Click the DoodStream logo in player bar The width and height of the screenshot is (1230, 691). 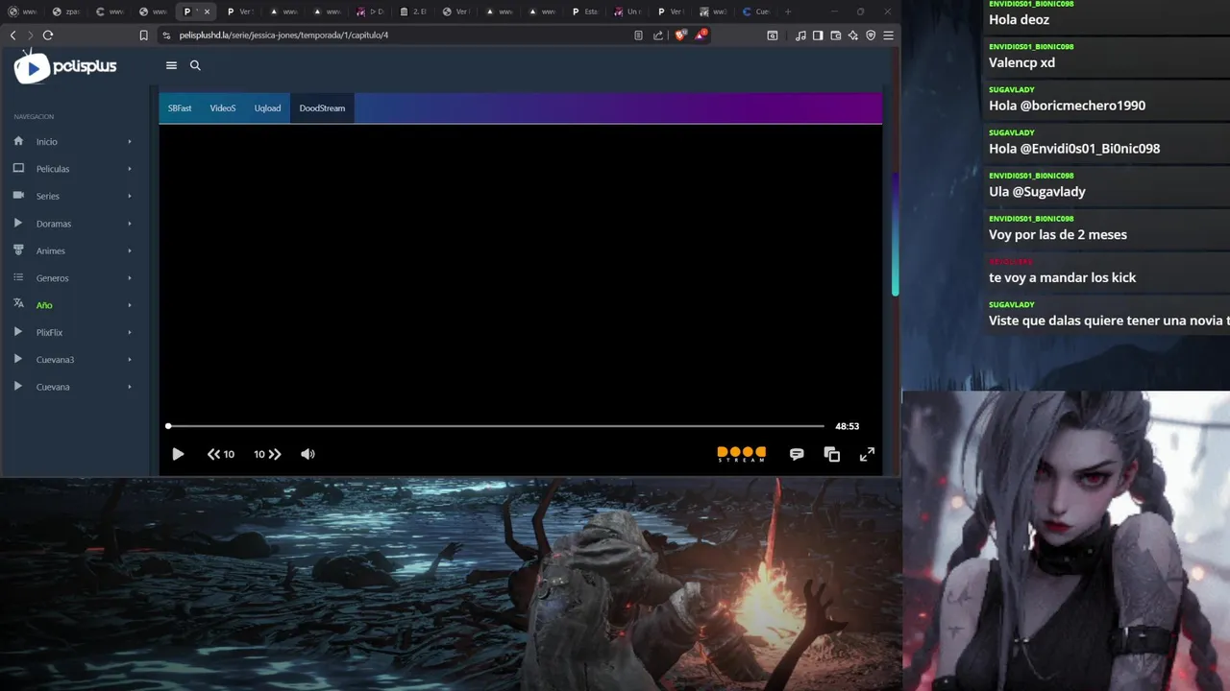[x=742, y=454]
